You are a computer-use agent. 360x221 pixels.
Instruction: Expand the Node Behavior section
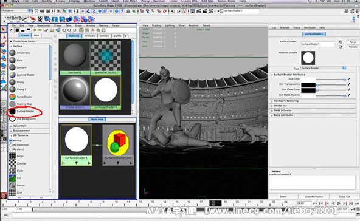pos(272,110)
